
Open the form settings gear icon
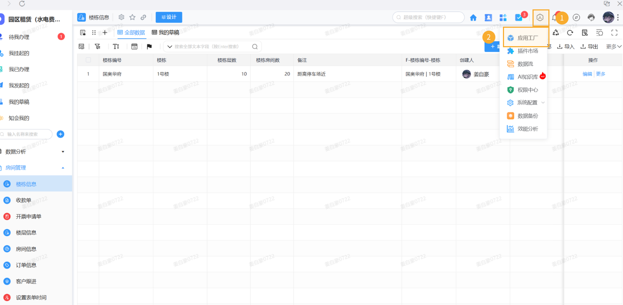click(121, 17)
